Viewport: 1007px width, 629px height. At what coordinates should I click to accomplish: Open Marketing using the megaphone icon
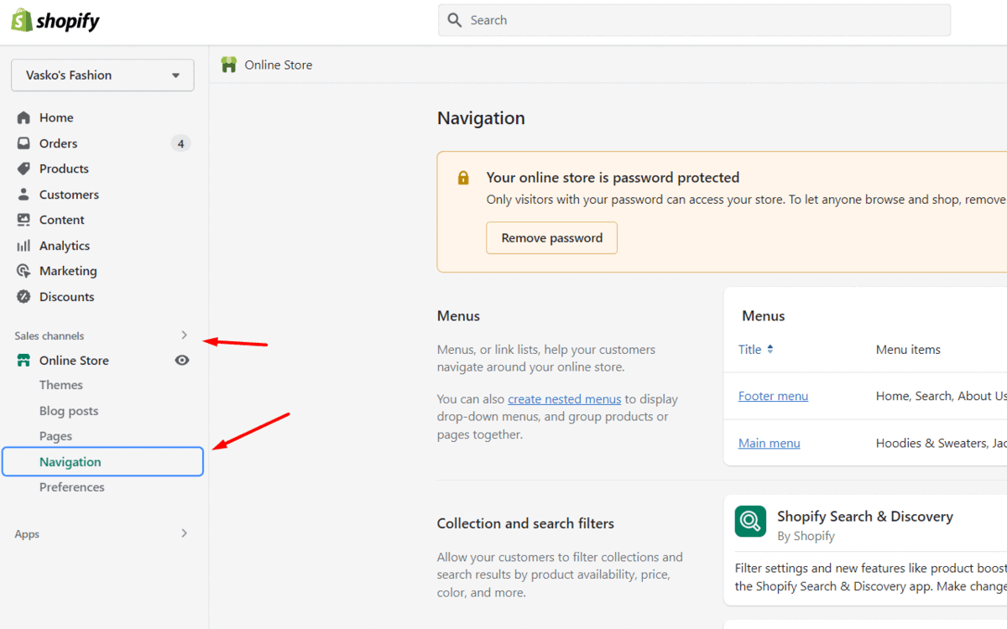point(23,270)
